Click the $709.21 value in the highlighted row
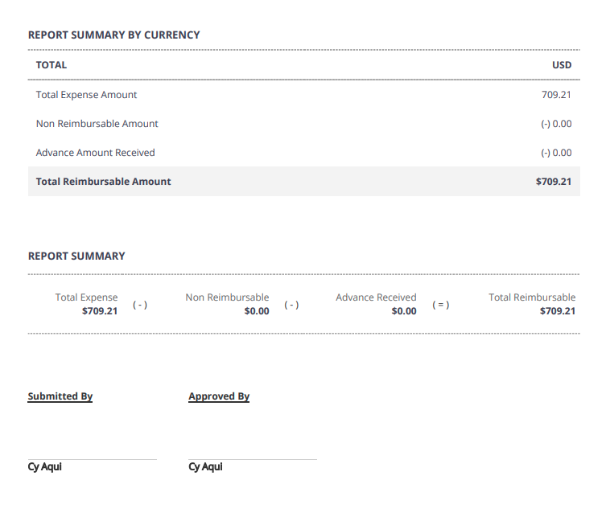 553,182
